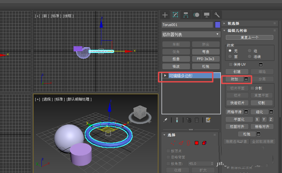Screen dimensions: 282x173
Task: Expand 可编辑多边形 stack entry arrow
Action: (x=165, y=75)
